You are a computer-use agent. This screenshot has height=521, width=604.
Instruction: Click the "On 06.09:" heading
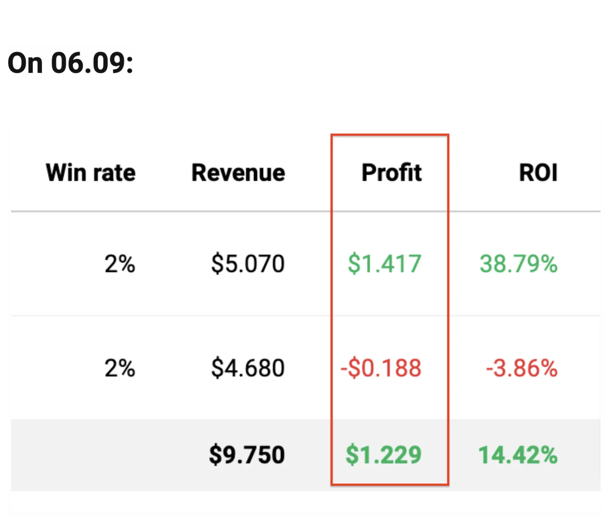pos(71,63)
